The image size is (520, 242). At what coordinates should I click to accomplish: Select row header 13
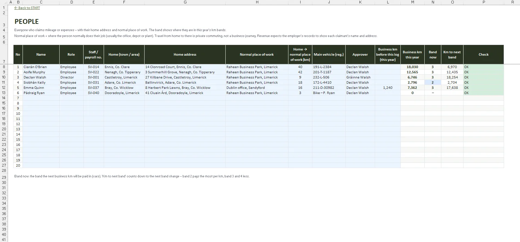tap(3, 93)
